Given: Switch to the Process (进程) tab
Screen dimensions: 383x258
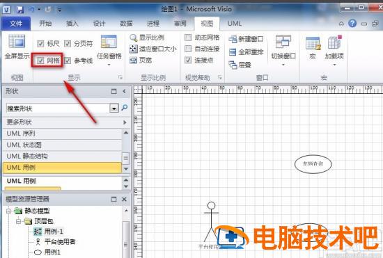Looking at the screenshot, I should pyautogui.click(x=153, y=24).
